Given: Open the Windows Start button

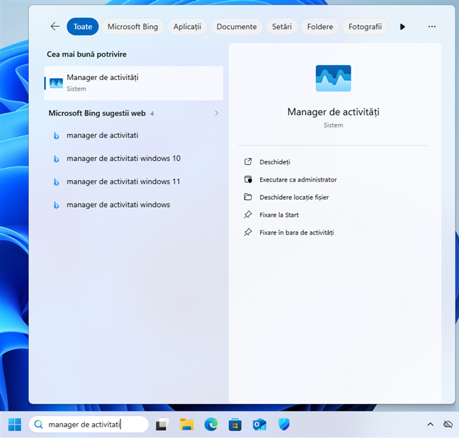Looking at the screenshot, I should pyautogui.click(x=15, y=425).
